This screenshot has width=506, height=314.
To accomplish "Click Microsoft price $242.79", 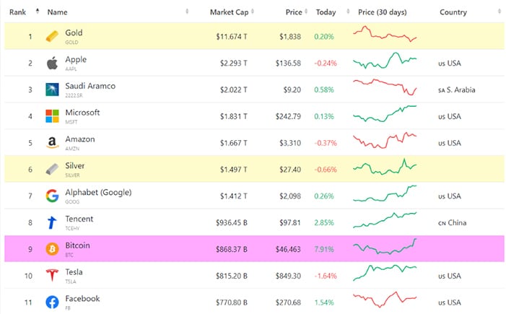I will tap(288, 116).
